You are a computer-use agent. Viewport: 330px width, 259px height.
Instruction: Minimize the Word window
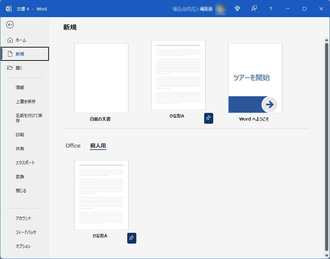[x=288, y=9]
